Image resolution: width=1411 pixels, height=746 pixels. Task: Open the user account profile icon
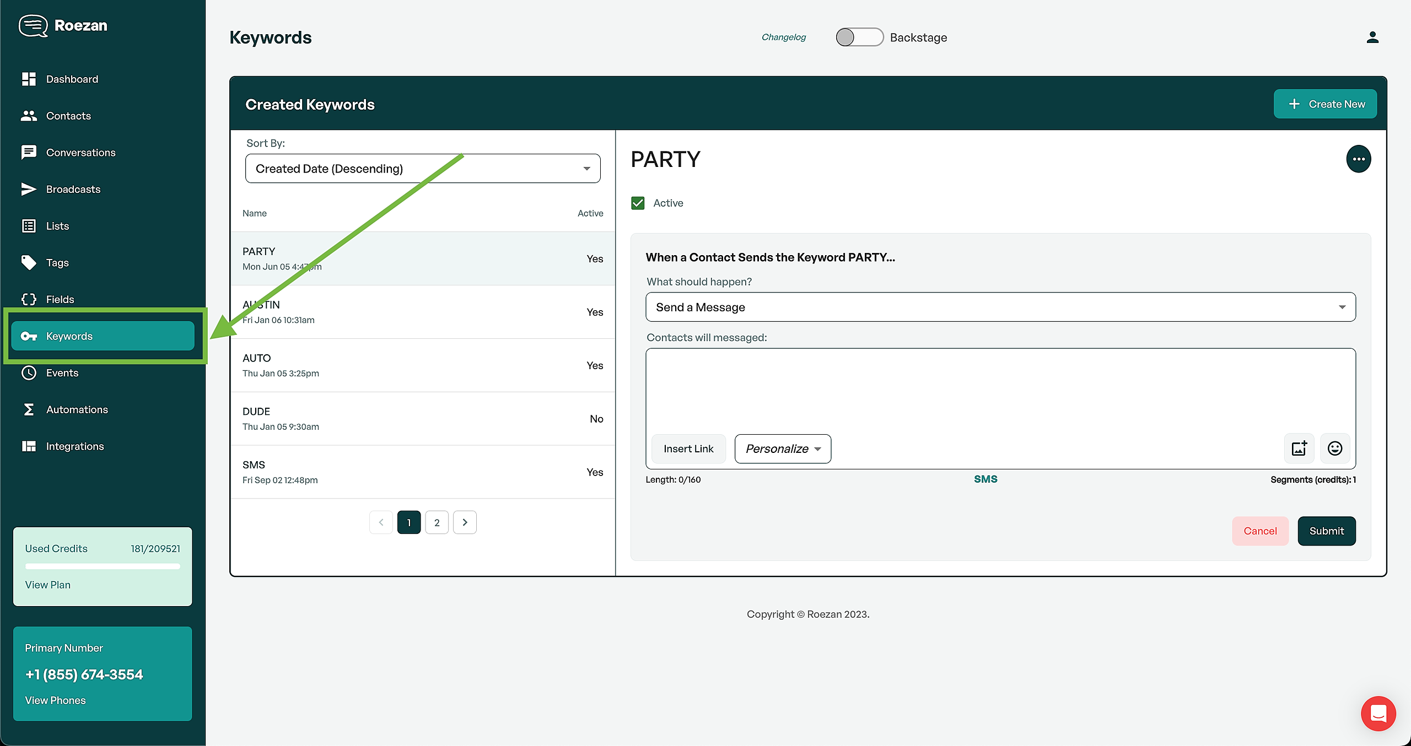[x=1372, y=37]
